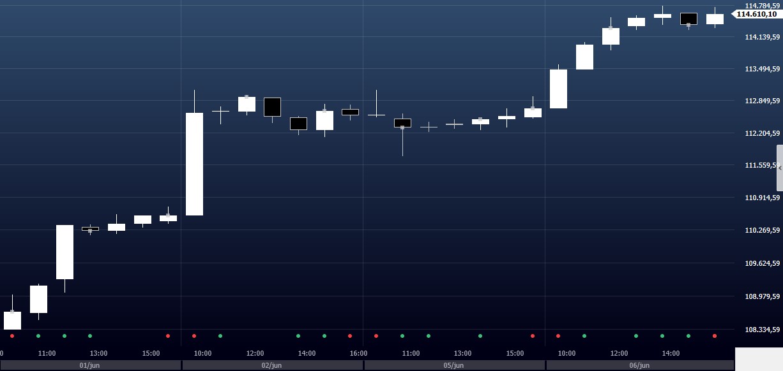Select the 108.334,59 price level label

pos(762,330)
